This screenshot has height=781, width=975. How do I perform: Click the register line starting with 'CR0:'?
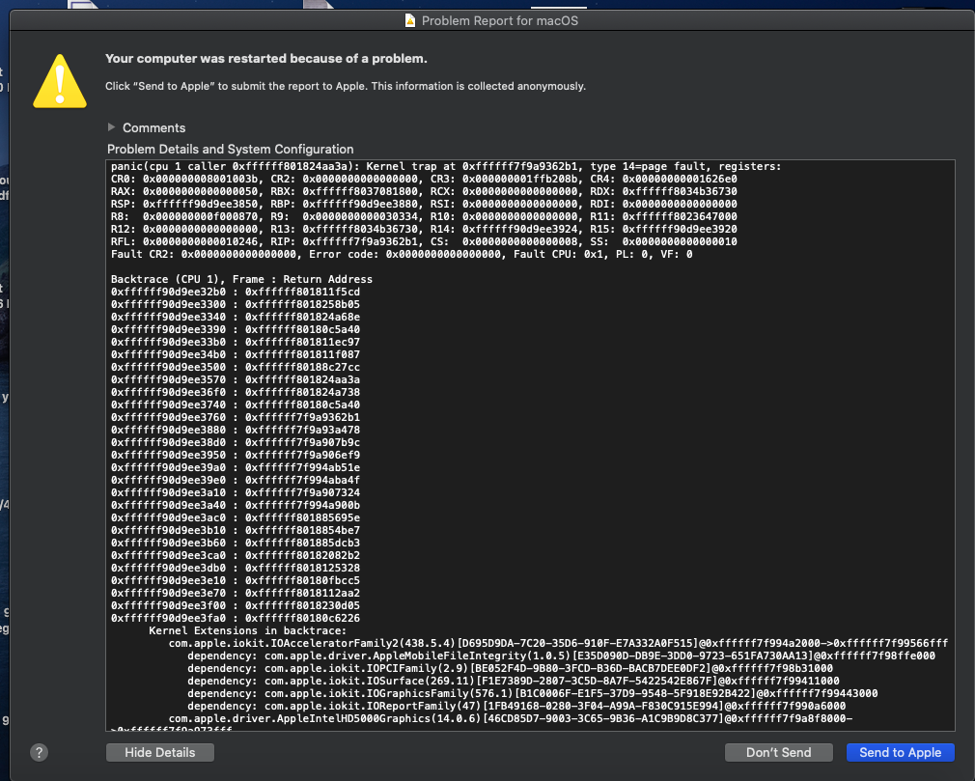click(x=424, y=180)
